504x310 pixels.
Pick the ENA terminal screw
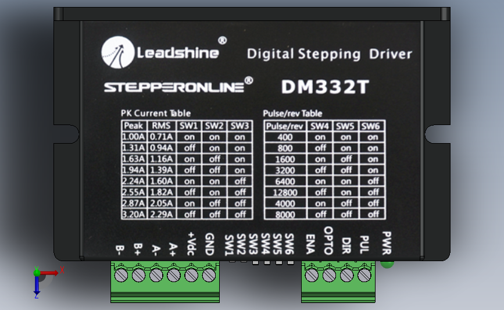(312, 275)
